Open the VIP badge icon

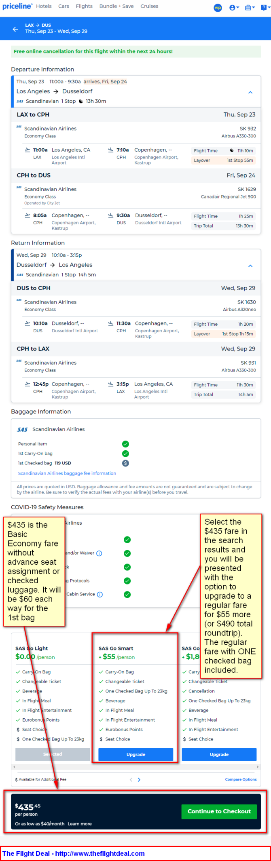point(218,8)
